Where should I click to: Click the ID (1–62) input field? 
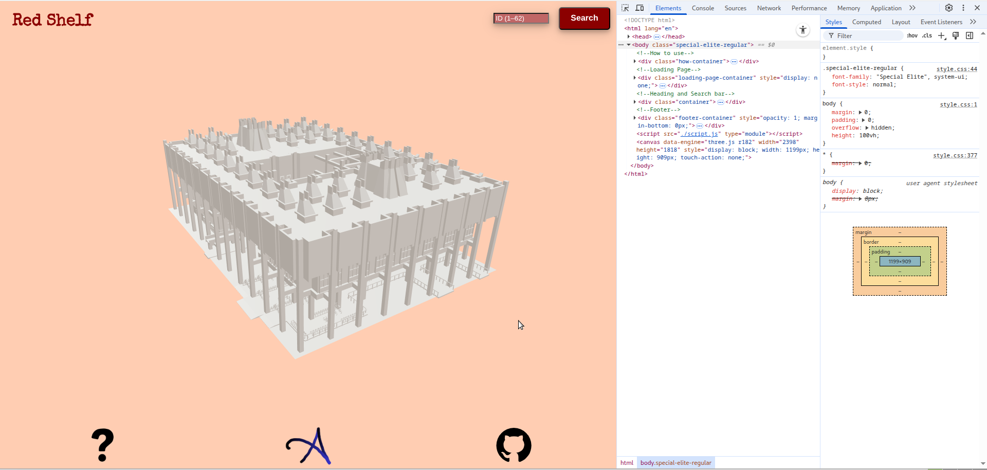(x=521, y=19)
